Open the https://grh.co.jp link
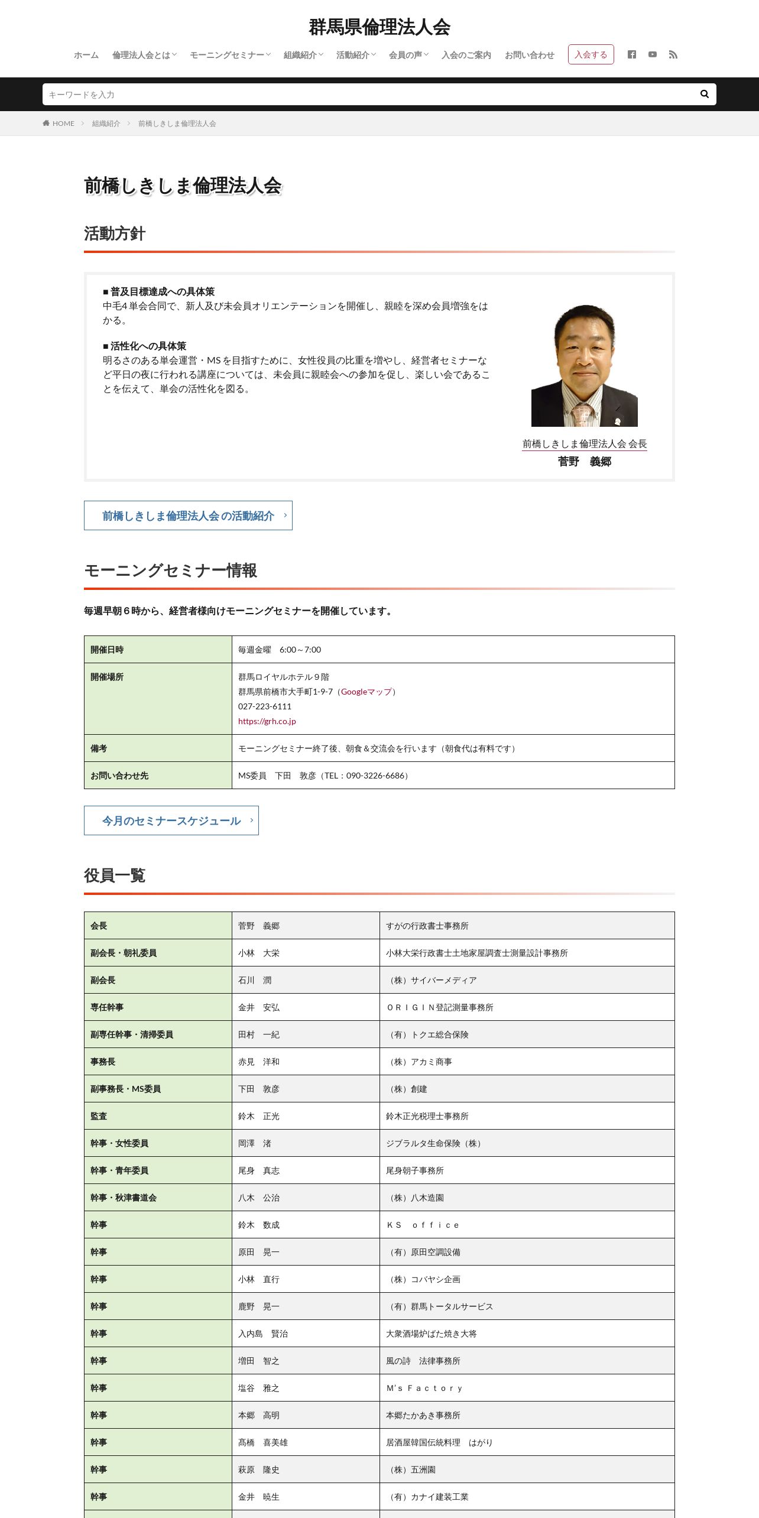Image resolution: width=759 pixels, height=1518 pixels. click(x=267, y=721)
